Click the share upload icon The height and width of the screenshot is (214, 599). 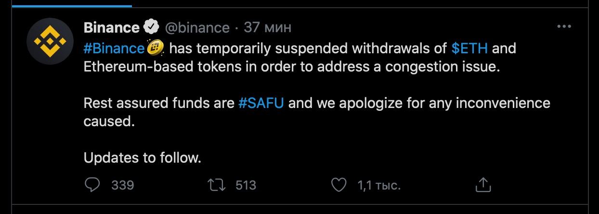(x=483, y=185)
